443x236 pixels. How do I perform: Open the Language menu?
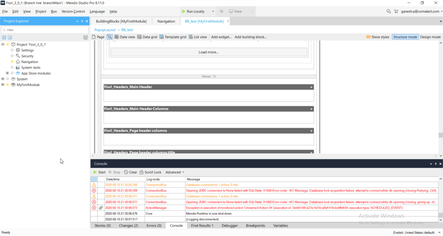[x=97, y=12]
